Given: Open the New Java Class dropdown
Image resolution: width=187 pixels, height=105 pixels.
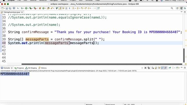Looking at the screenshot, I should (45, 8).
